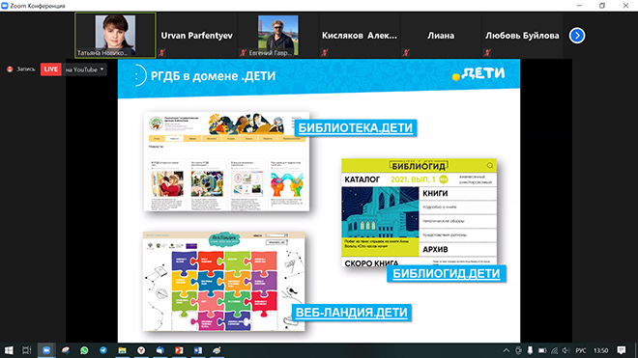Open Task View on taskbar
Screen dimensions: 638x358
click(x=27, y=350)
